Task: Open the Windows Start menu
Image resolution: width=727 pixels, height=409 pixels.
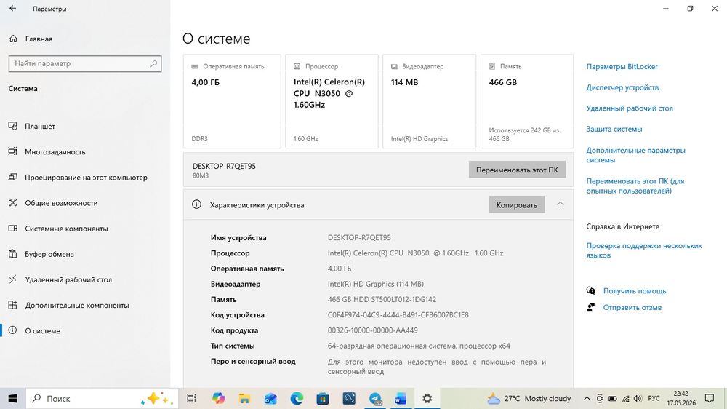Action: click(12, 398)
